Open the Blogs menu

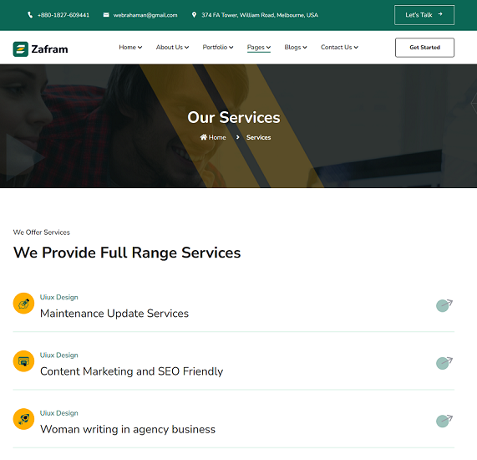coord(296,47)
